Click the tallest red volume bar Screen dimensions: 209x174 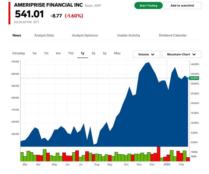tap(158, 154)
